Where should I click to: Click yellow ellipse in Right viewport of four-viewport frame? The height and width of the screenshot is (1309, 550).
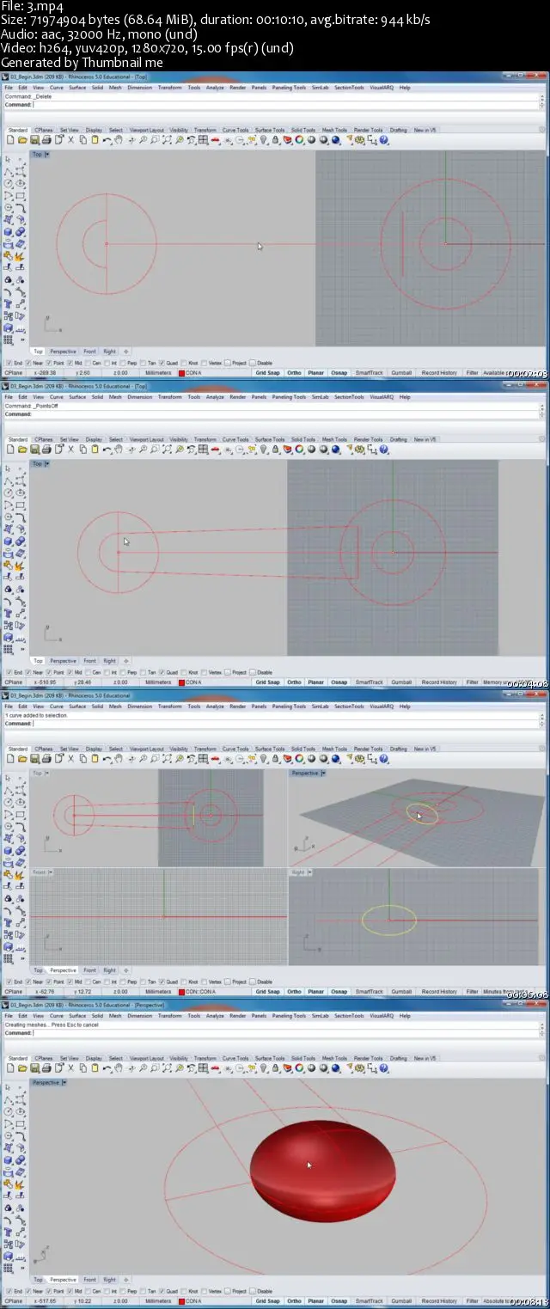click(x=389, y=920)
